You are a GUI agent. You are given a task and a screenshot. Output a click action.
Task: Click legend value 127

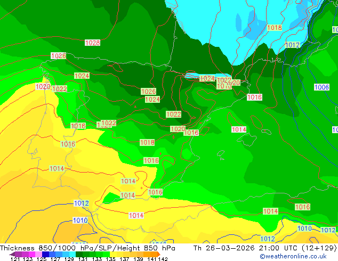55,259
